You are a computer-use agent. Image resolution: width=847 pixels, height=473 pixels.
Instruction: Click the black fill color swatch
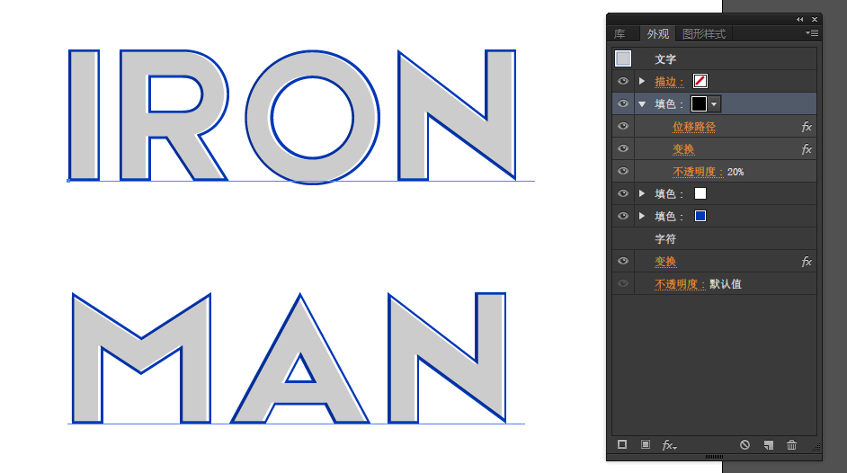click(699, 103)
